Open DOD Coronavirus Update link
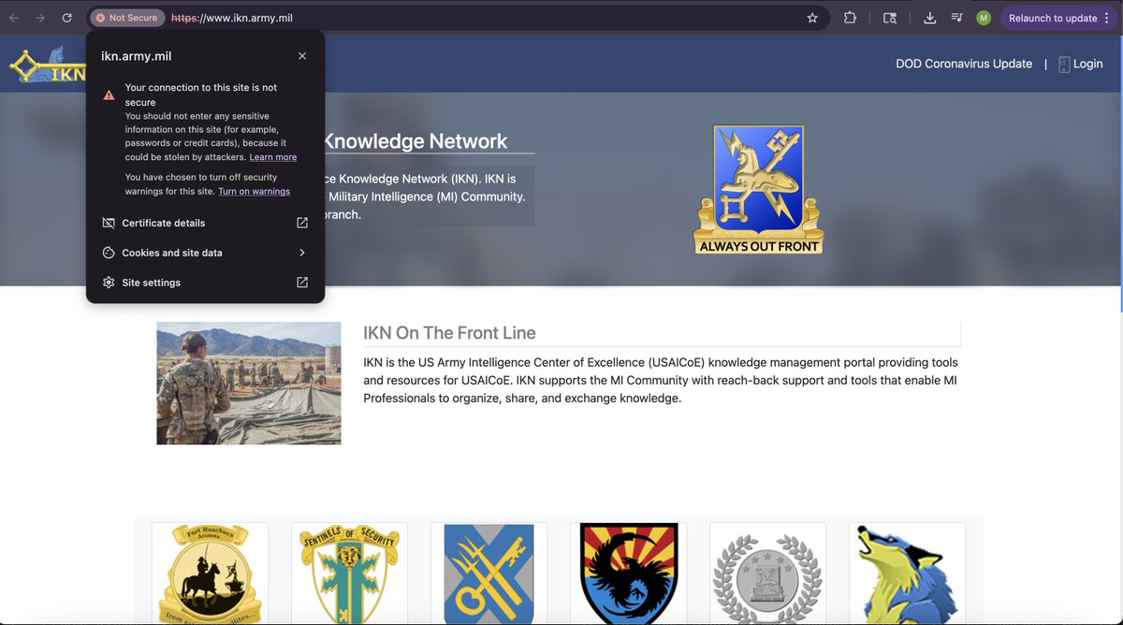1123x625 pixels. (x=964, y=64)
